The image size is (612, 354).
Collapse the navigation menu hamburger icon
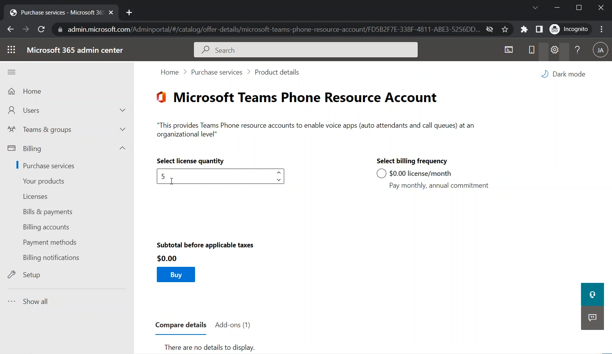coord(11,72)
